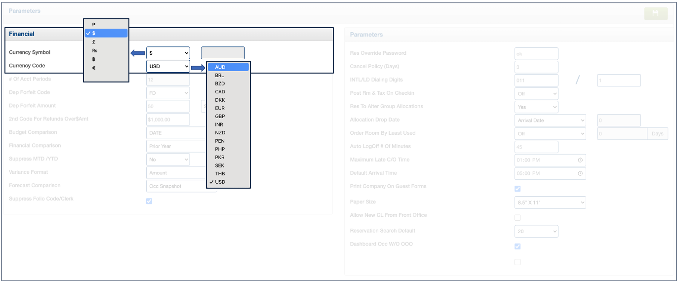
Task: Click the Res Override Password field
Action: click(536, 53)
